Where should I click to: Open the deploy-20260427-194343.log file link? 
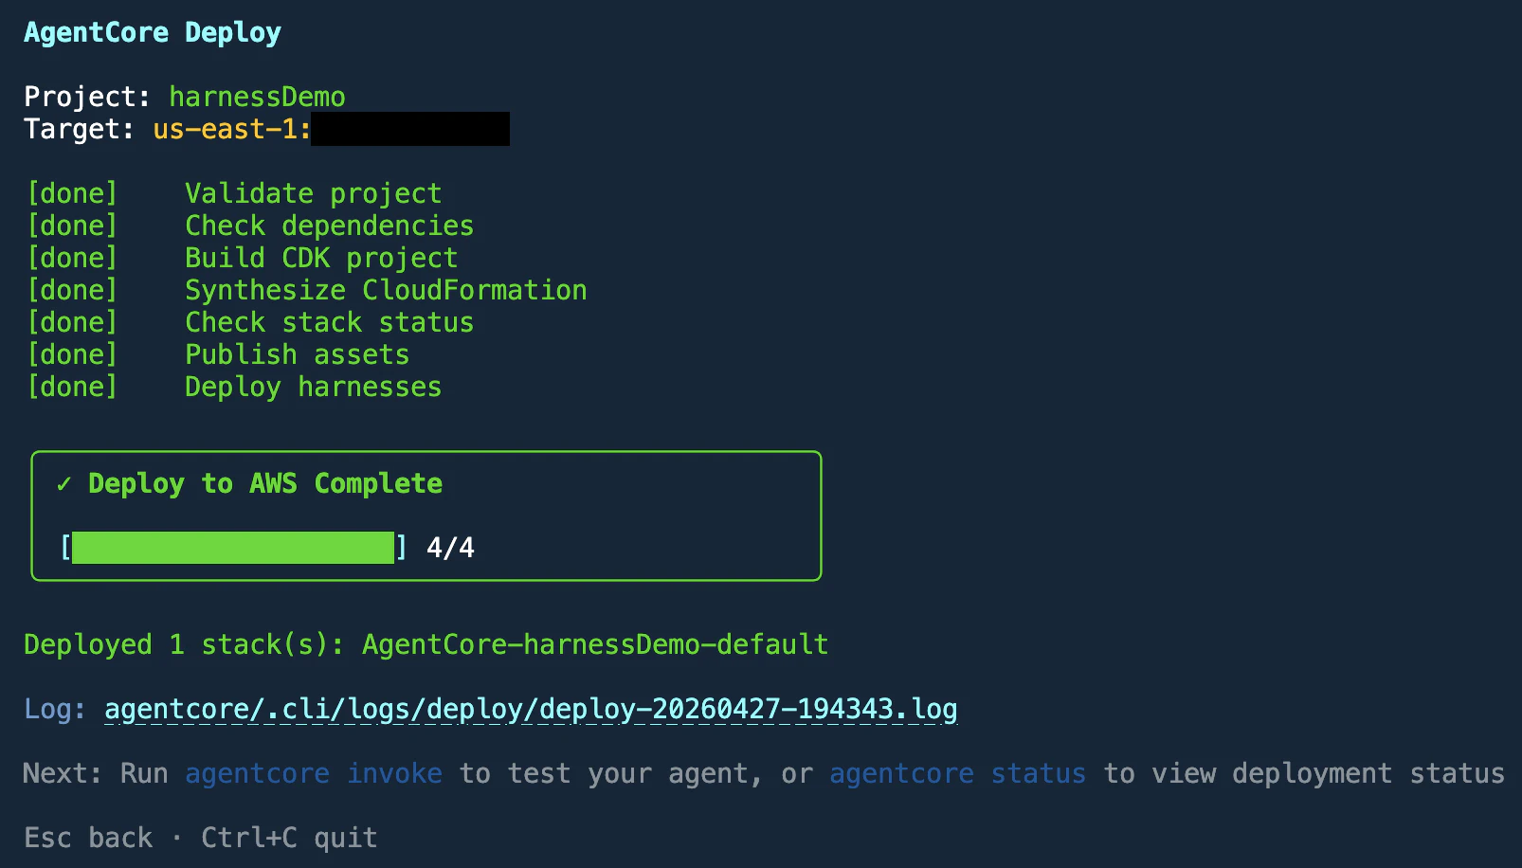(531, 709)
